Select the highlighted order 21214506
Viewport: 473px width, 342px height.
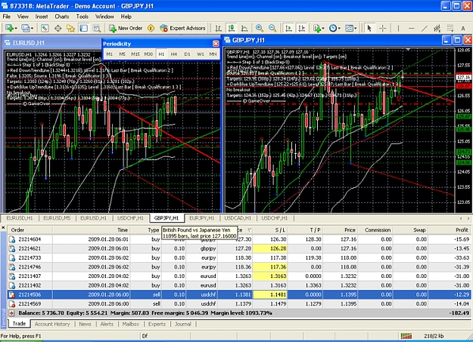tap(239, 294)
